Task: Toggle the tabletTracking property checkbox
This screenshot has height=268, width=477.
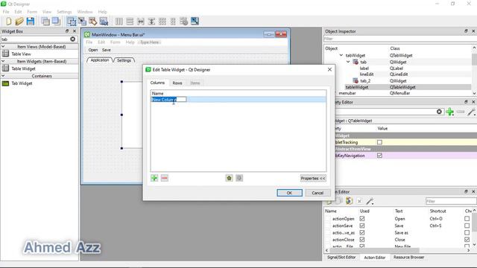Action: click(x=379, y=142)
